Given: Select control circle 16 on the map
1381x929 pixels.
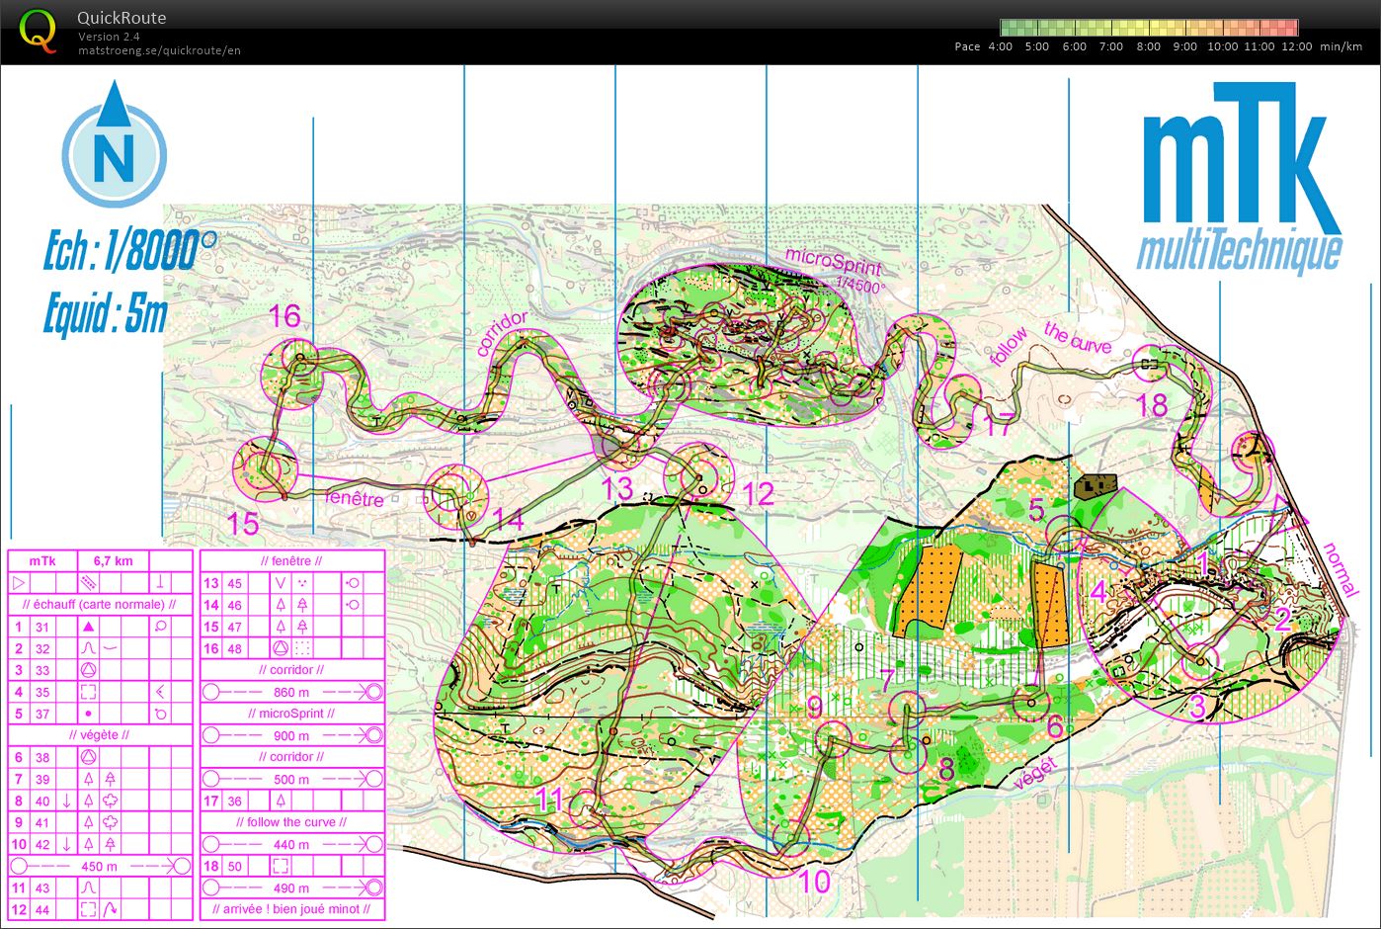Looking at the screenshot, I should click(x=298, y=359).
